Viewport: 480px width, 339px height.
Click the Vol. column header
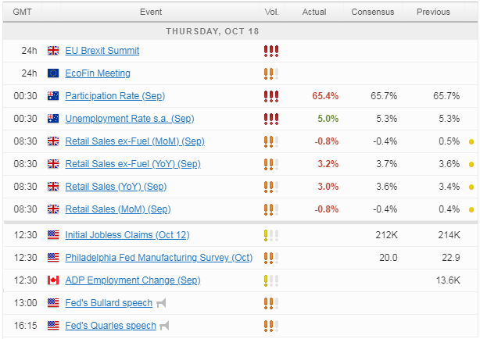click(272, 12)
